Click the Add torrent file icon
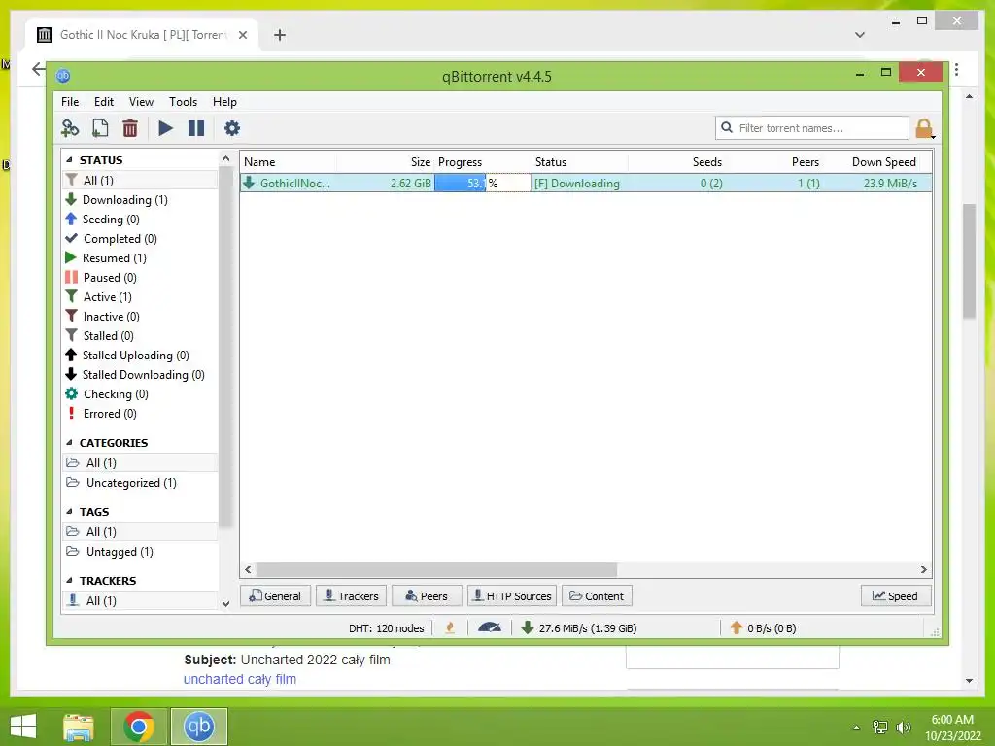 click(100, 128)
